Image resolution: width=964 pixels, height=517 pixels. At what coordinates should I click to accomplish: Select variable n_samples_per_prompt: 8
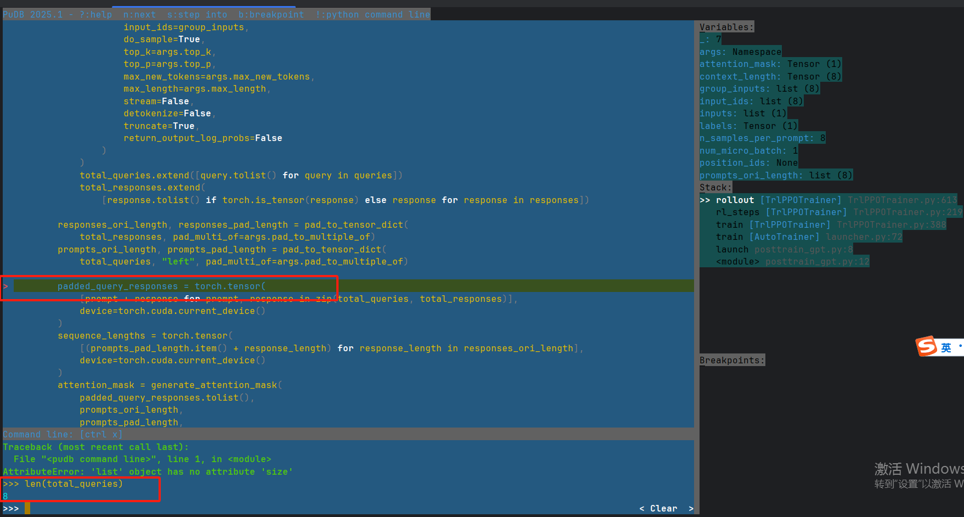point(762,138)
